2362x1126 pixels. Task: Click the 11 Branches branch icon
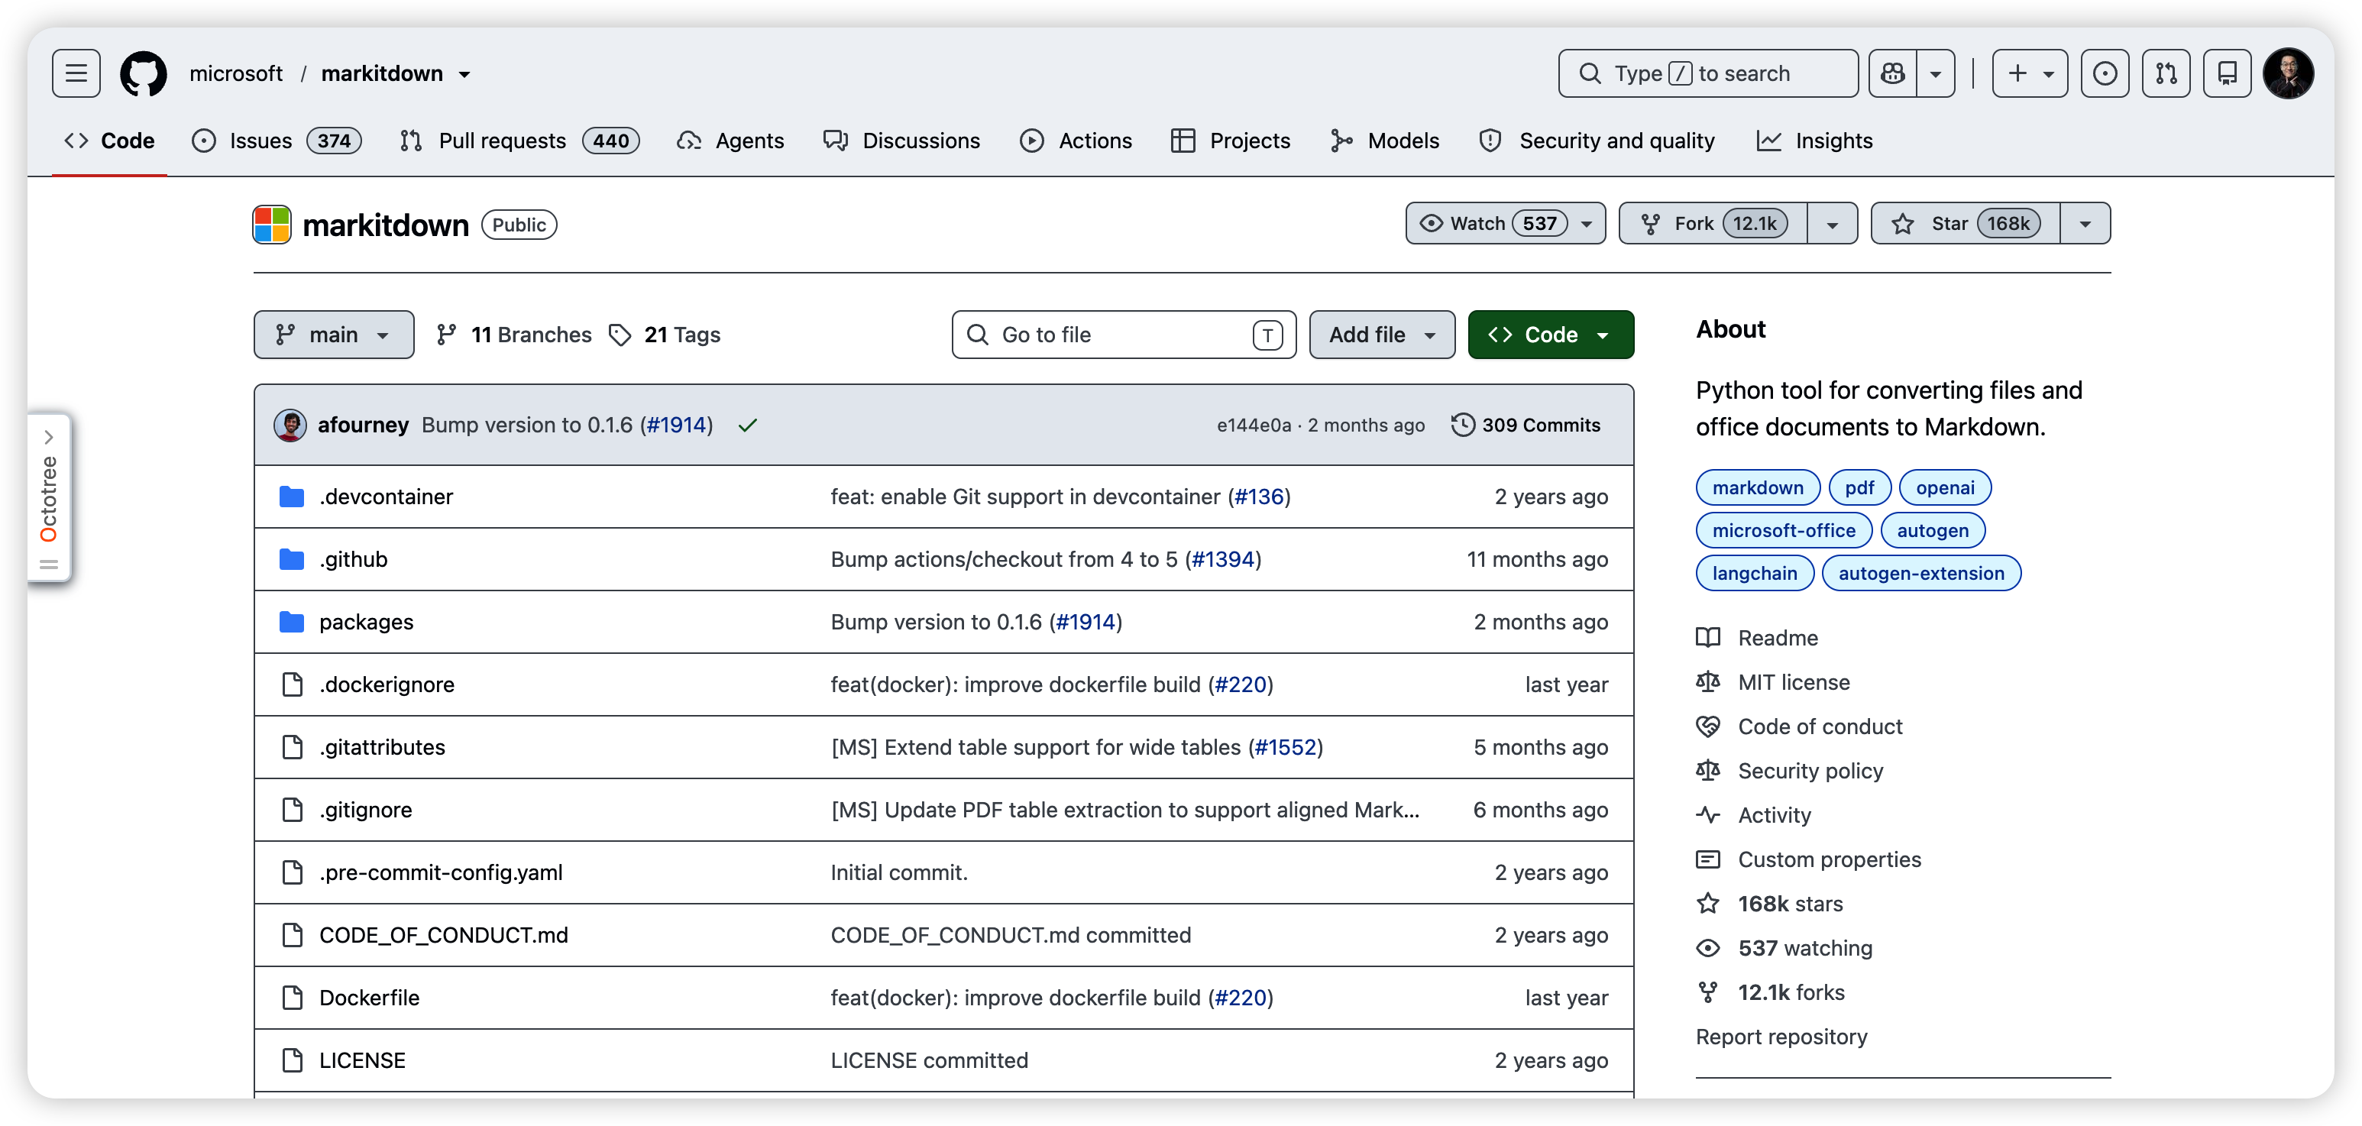click(x=447, y=335)
